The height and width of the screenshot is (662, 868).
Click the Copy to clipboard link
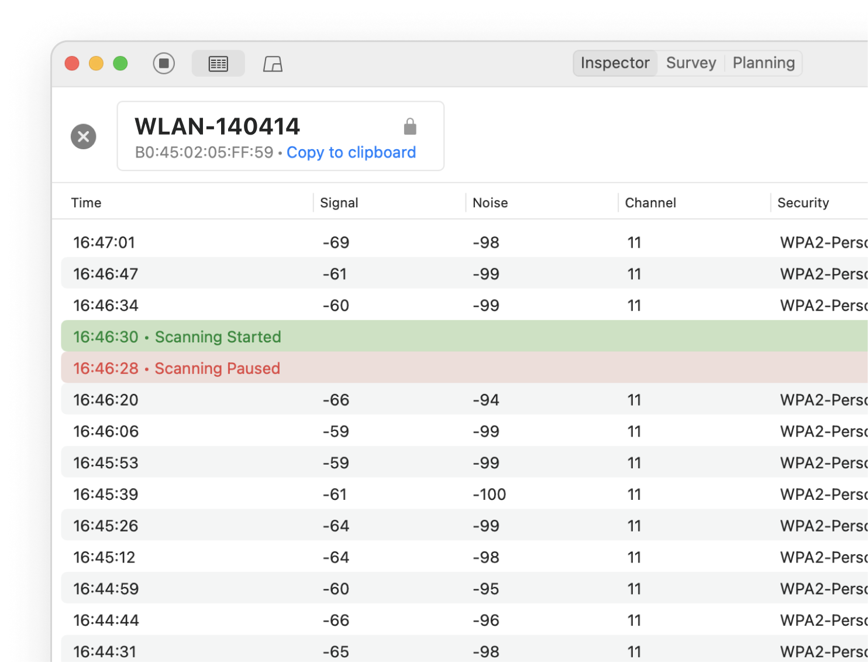tap(351, 153)
